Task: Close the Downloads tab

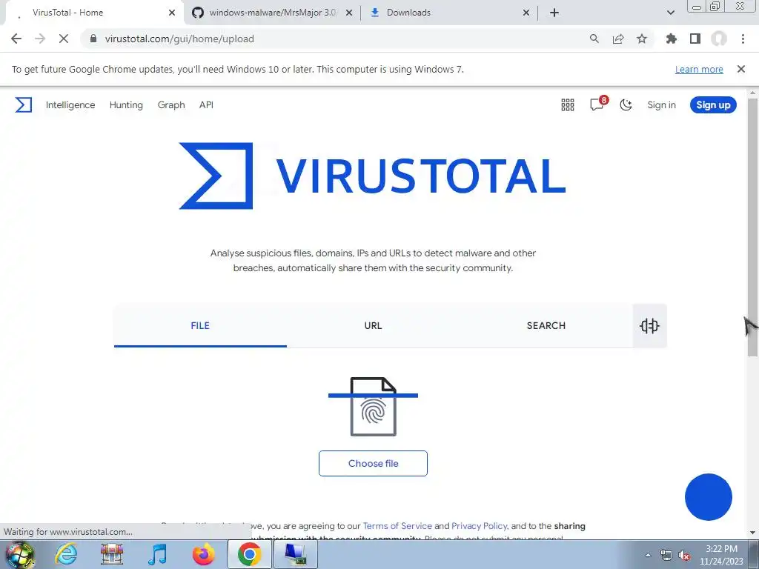Action: [x=526, y=13]
